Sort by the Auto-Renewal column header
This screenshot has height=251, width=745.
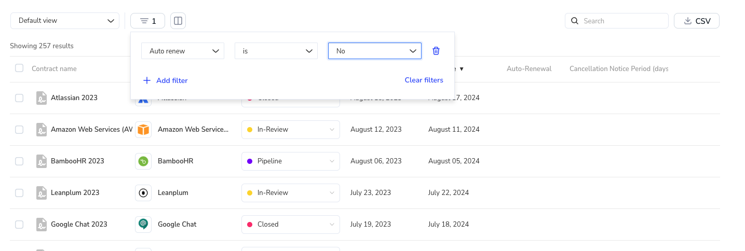(529, 68)
